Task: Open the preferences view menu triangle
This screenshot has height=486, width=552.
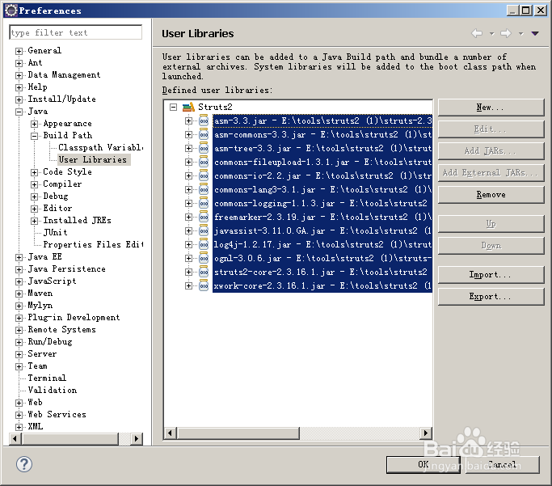Action: click(535, 33)
